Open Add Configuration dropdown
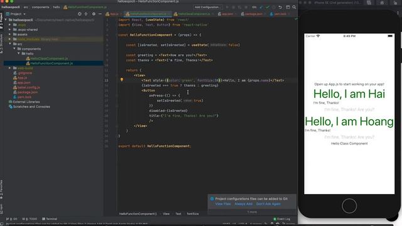The image size is (402, 226). click(207, 7)
